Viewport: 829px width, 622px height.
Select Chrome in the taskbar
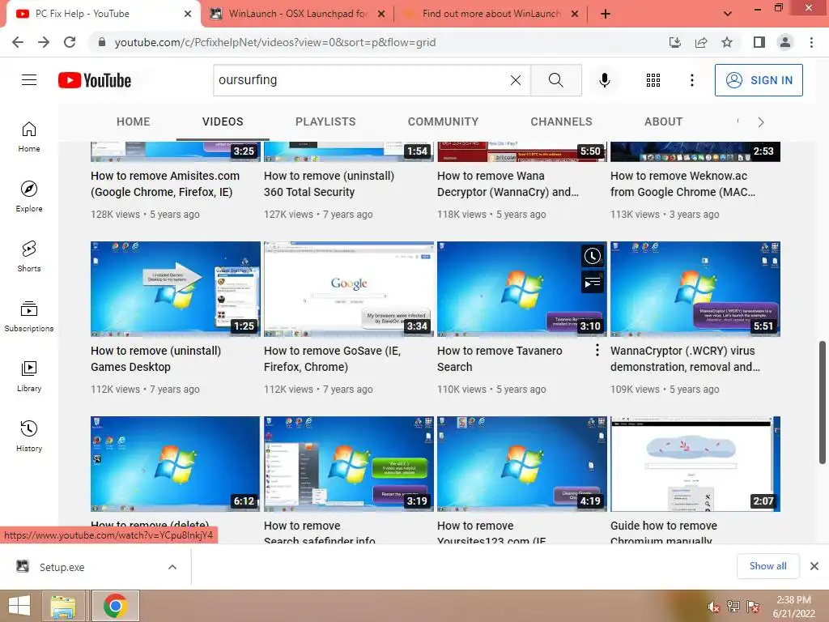click(x=115, y=606)
